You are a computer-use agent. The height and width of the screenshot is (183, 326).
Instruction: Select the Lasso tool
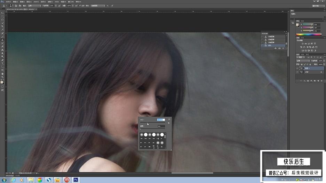pyautogui.click(x=2, y=19)
